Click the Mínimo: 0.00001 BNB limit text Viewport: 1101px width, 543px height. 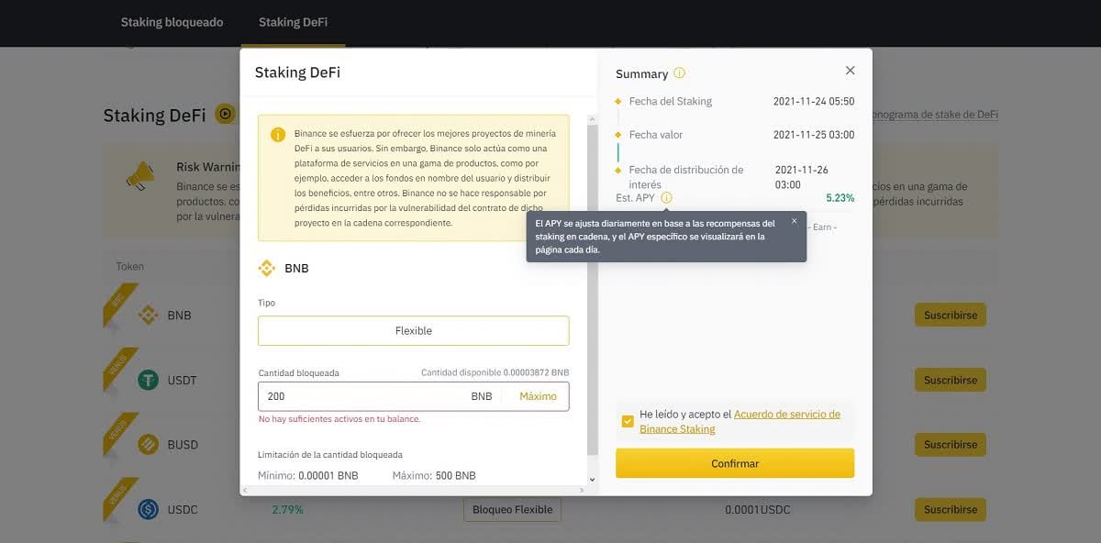(308, 476)
